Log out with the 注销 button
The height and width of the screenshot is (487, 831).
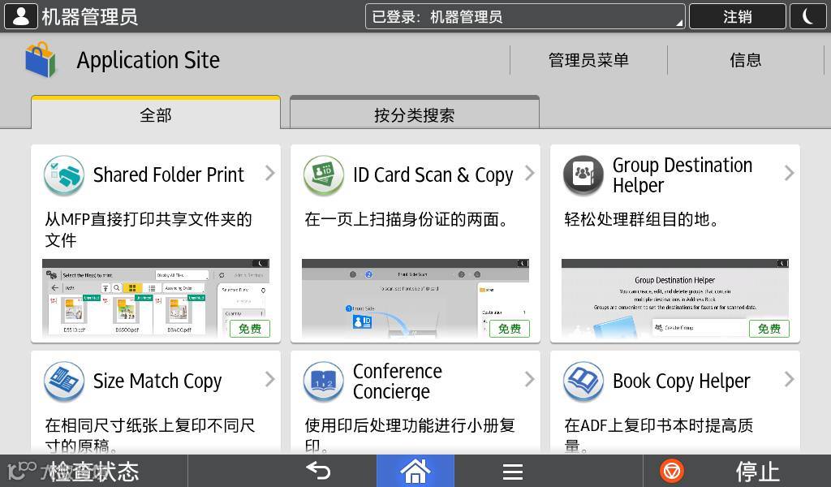(x=737, y=16)
